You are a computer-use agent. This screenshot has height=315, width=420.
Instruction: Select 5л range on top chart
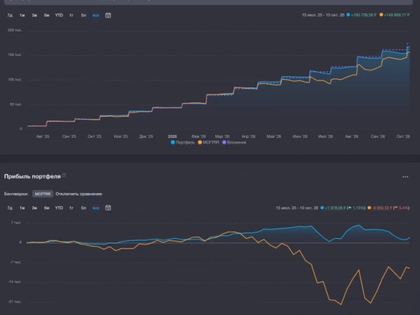point(83,15)
